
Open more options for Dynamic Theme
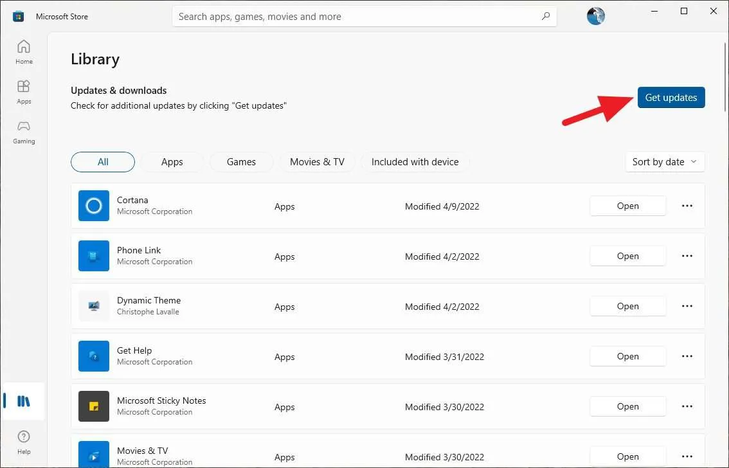[687, 306]
